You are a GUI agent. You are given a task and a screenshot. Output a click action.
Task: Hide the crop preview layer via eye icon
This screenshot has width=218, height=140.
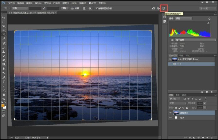point(170,113)
